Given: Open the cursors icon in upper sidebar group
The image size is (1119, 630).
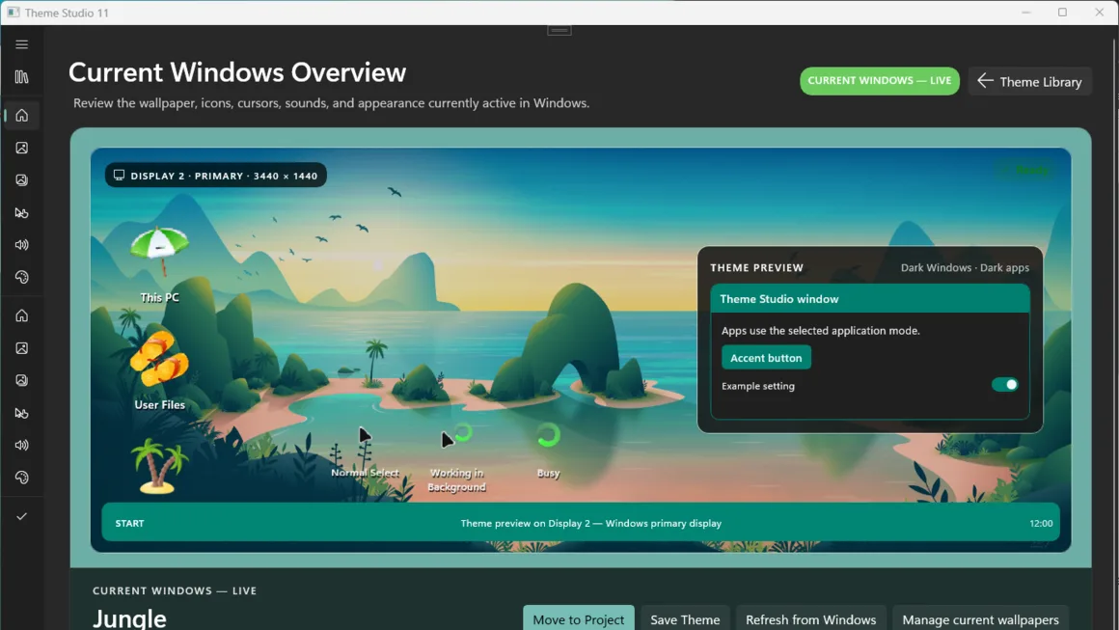Looking at the screenshot, I should (21, 212).
